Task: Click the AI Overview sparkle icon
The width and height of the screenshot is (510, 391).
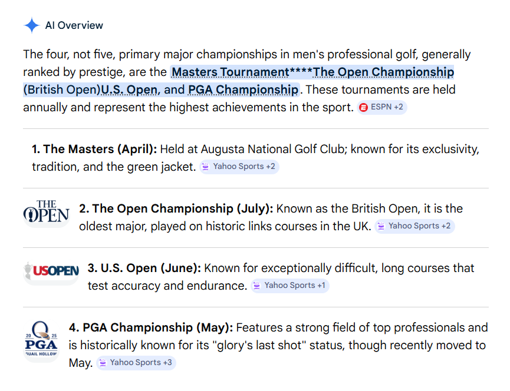Action: point(31,25)
